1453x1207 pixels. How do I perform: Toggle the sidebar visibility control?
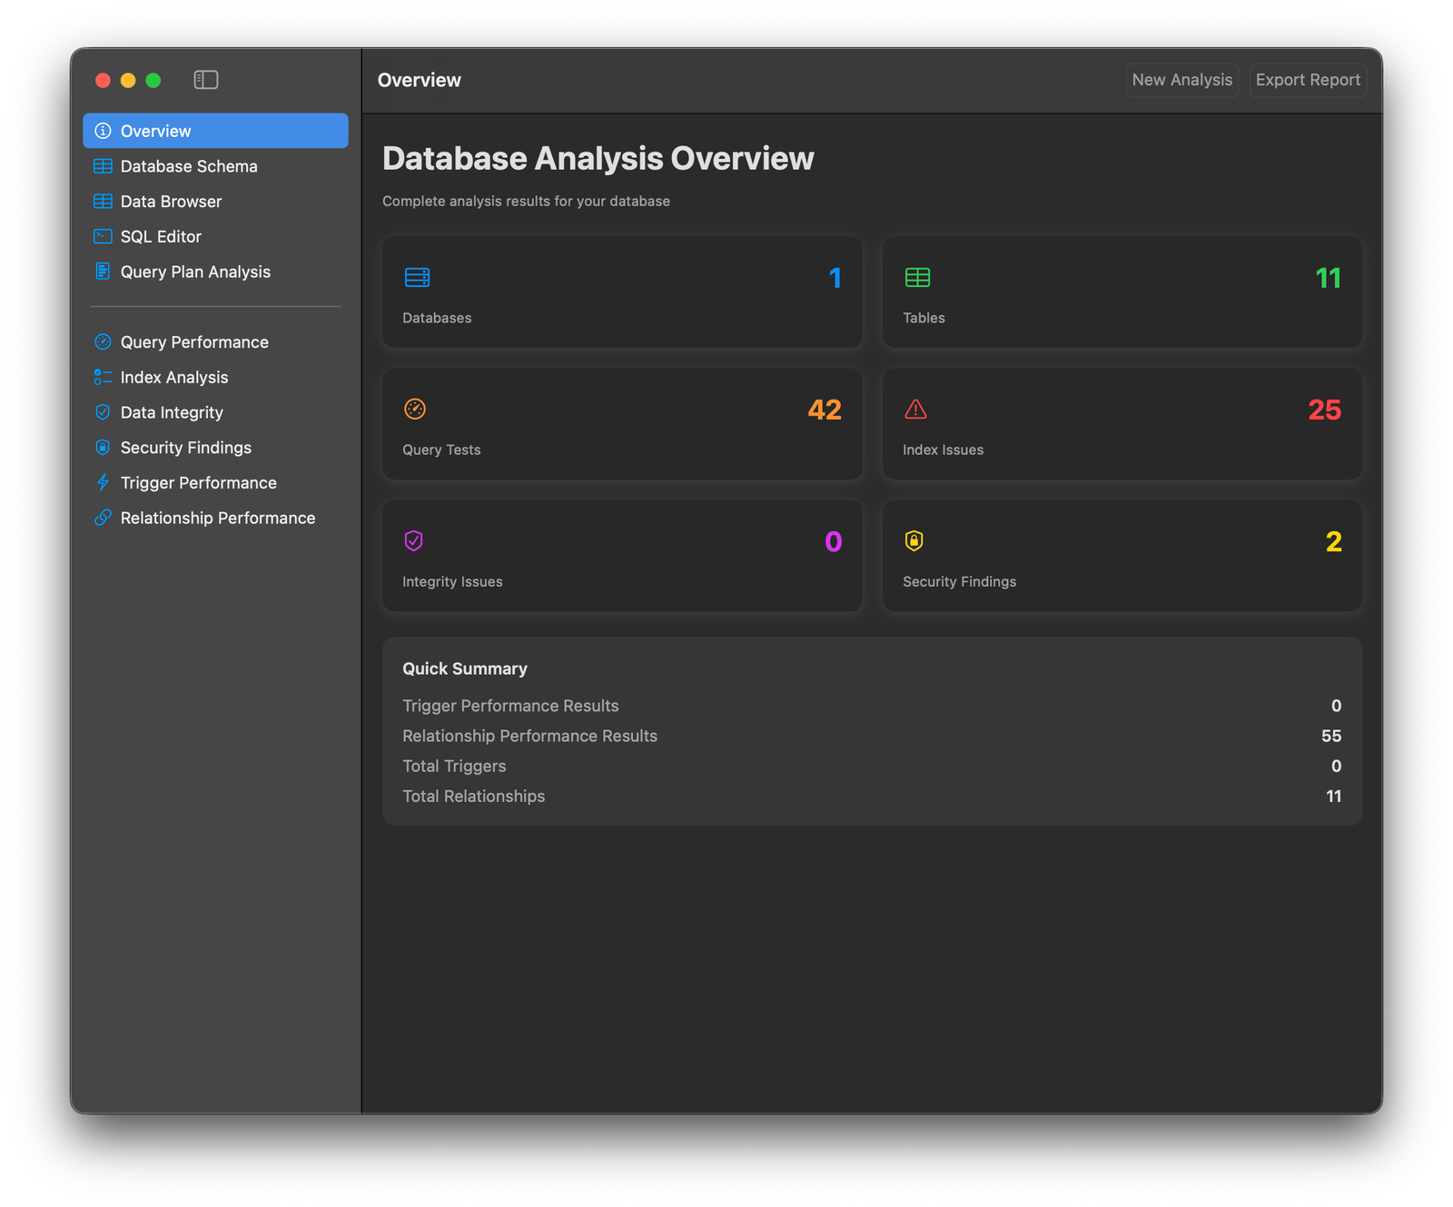point(206,80)
